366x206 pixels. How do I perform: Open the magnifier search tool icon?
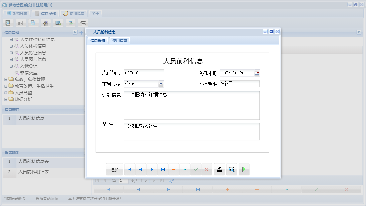(x=8, y=23)
